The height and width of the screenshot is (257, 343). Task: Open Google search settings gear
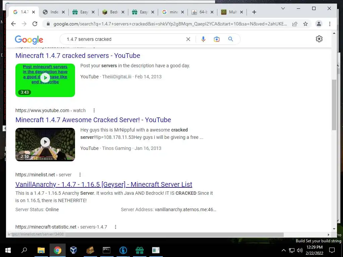319,39
